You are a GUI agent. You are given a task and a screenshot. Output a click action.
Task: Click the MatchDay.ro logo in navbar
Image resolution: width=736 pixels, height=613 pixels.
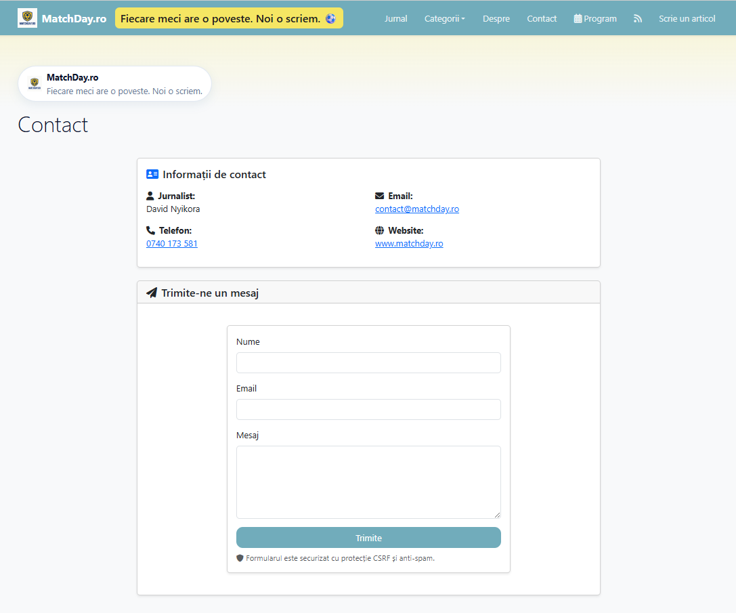tap(28, 18)
